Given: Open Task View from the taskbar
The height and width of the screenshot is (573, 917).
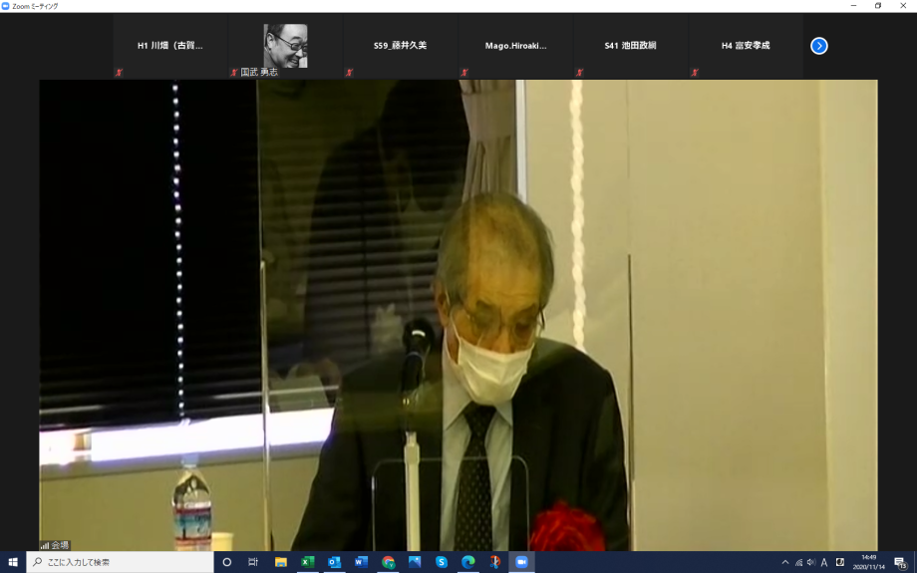Looking at the screenshot, I should click(253, 562).
